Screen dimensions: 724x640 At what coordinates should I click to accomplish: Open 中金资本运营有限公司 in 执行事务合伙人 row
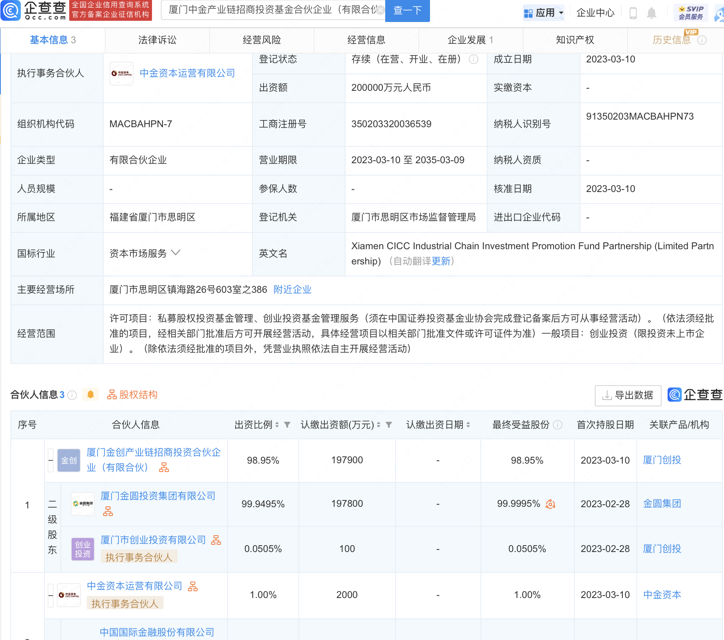tap(187, 73)
